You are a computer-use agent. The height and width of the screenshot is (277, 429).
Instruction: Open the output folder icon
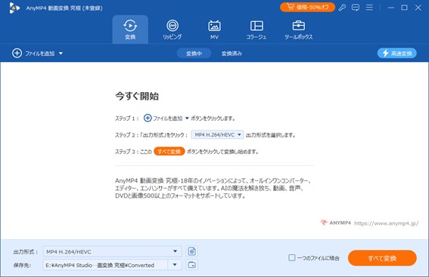[x=192, y=265]
